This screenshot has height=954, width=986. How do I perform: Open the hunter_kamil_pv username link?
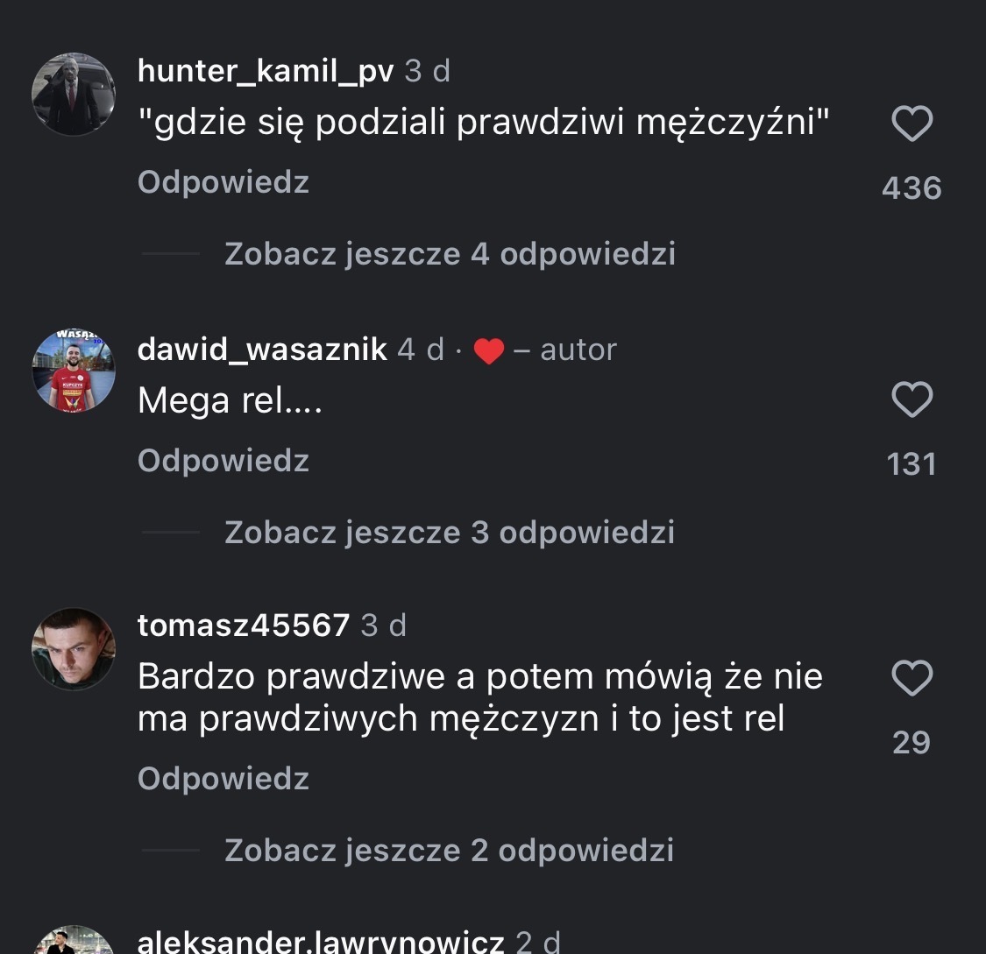(266, 72)
